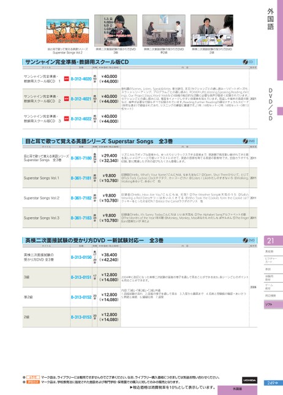283x395 pixels.
Task: Click the page number 249 tab
Action: [273, 383]
